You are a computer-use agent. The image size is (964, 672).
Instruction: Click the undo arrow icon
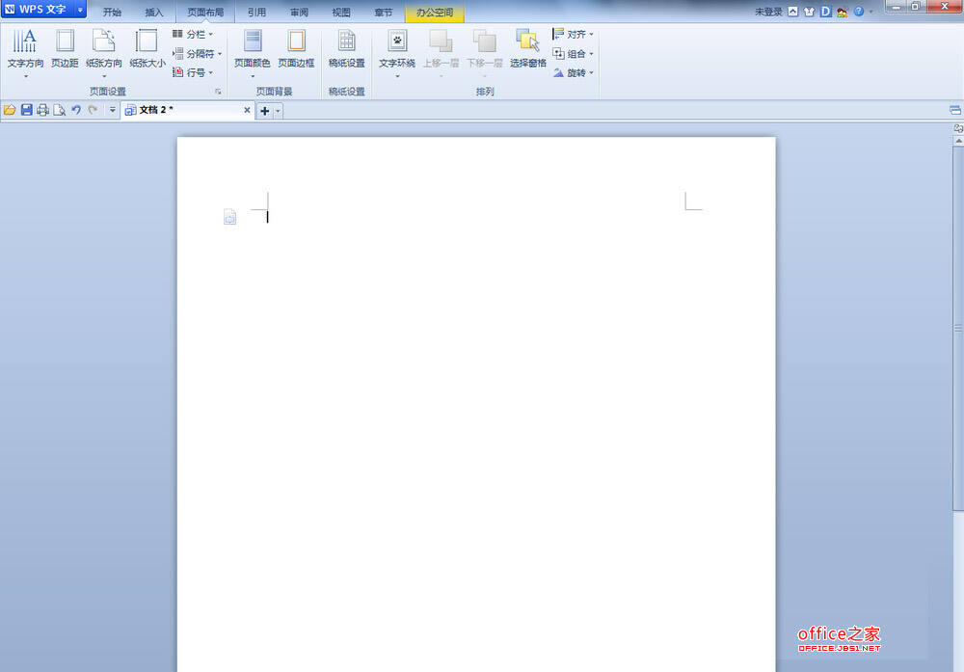pyautogui.click(x=76, y=110)
